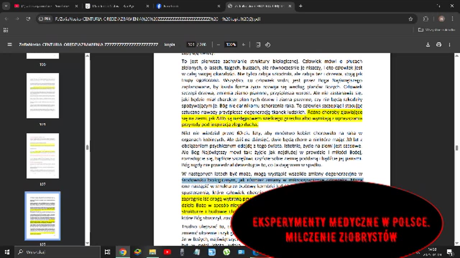
Task: Close the Facebook tab
Action: (x=219, y=6)
